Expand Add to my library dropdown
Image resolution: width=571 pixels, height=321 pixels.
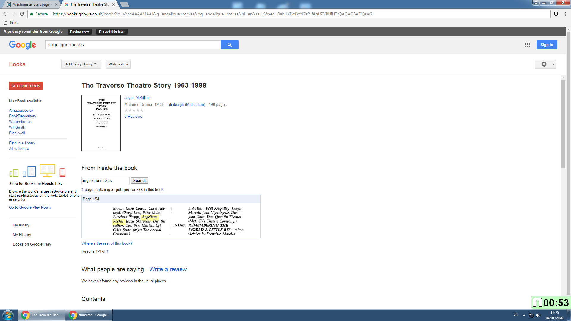pyautogui.click(x=81, y=64)
